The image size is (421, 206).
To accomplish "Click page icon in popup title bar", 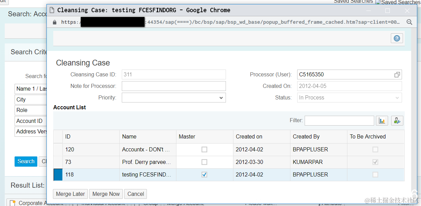I will click(52, 10).
